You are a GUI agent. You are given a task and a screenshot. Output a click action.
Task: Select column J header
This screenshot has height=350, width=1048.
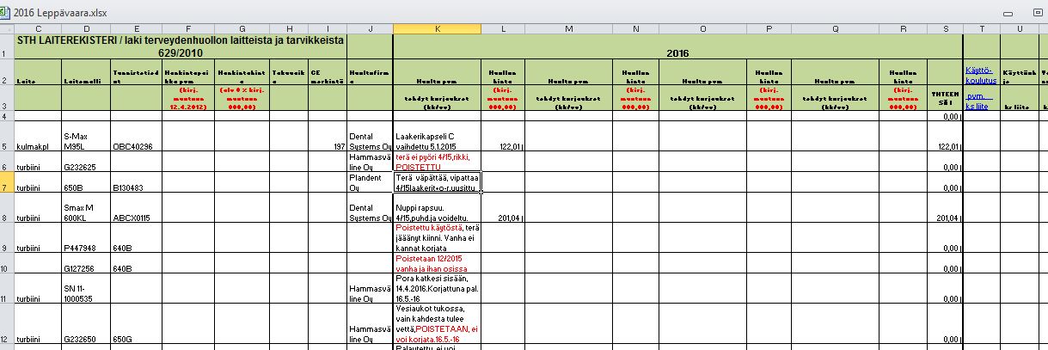(370, 29)
